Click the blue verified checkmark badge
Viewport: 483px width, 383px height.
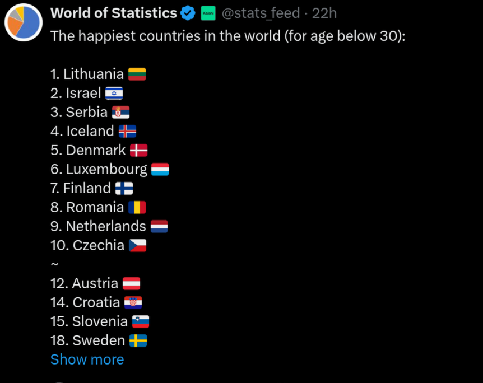coord(188,13)
